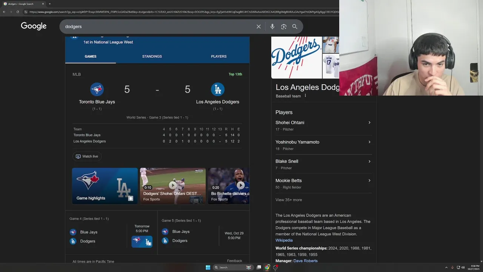
Task: Click the Feedback link
Action: click(234, 261)
